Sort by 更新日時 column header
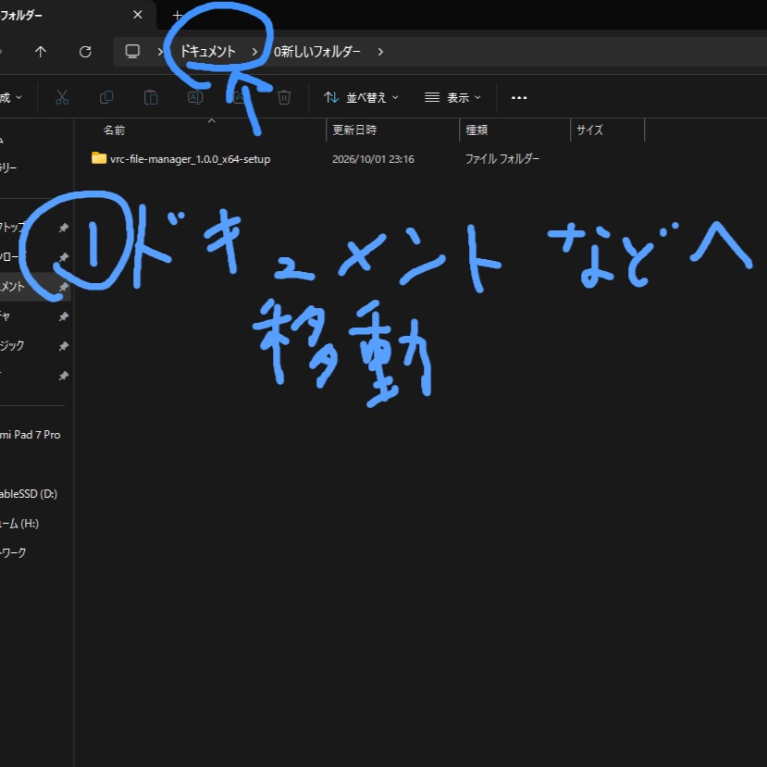 pyautogui.click(x=354, y=130)
